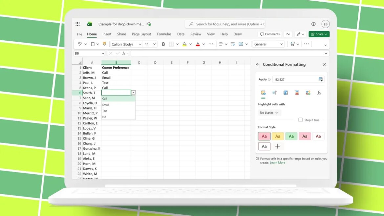Viewport: 384px width, 216px height.
Task: Select the Top/Bottom rule icon in Conditional Formatting
Action: (x=274, y=93)
